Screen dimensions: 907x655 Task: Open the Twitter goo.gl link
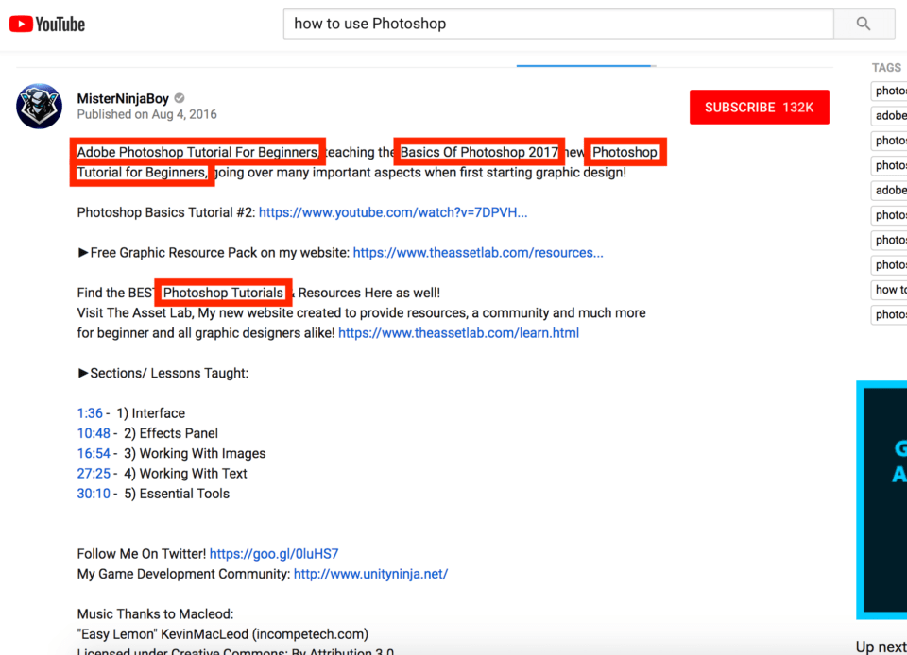click(274, 553)
